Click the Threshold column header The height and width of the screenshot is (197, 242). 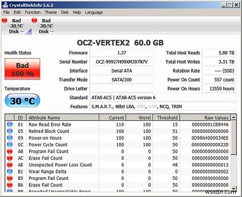(166, 117)
